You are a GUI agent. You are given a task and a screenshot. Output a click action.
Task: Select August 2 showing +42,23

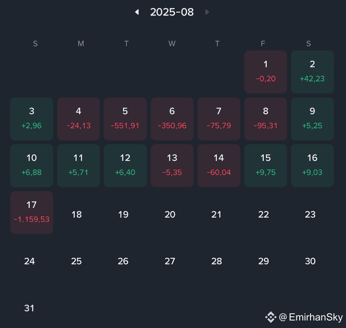[312, 72]
